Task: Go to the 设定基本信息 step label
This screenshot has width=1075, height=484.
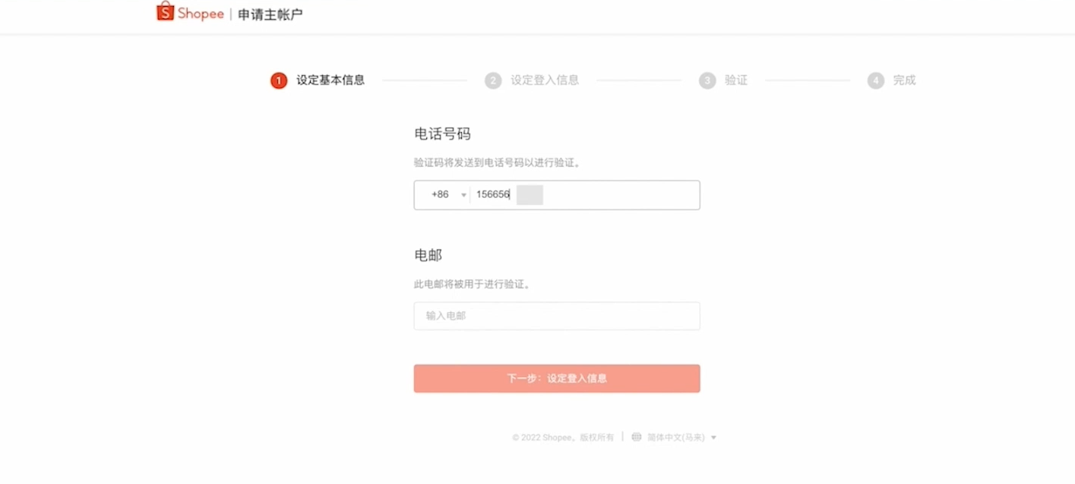Action: tap(330, 80)
